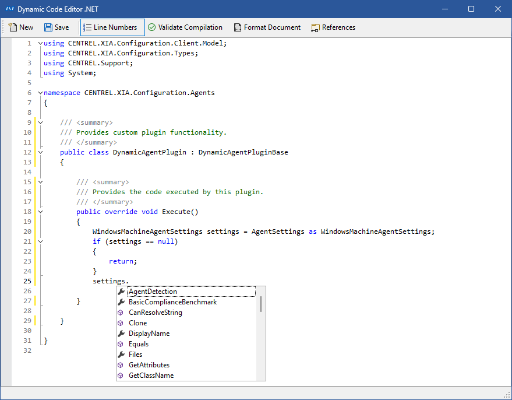Select DisplayName in the completion list
This screenshot has width=512, height=400.
149,334
